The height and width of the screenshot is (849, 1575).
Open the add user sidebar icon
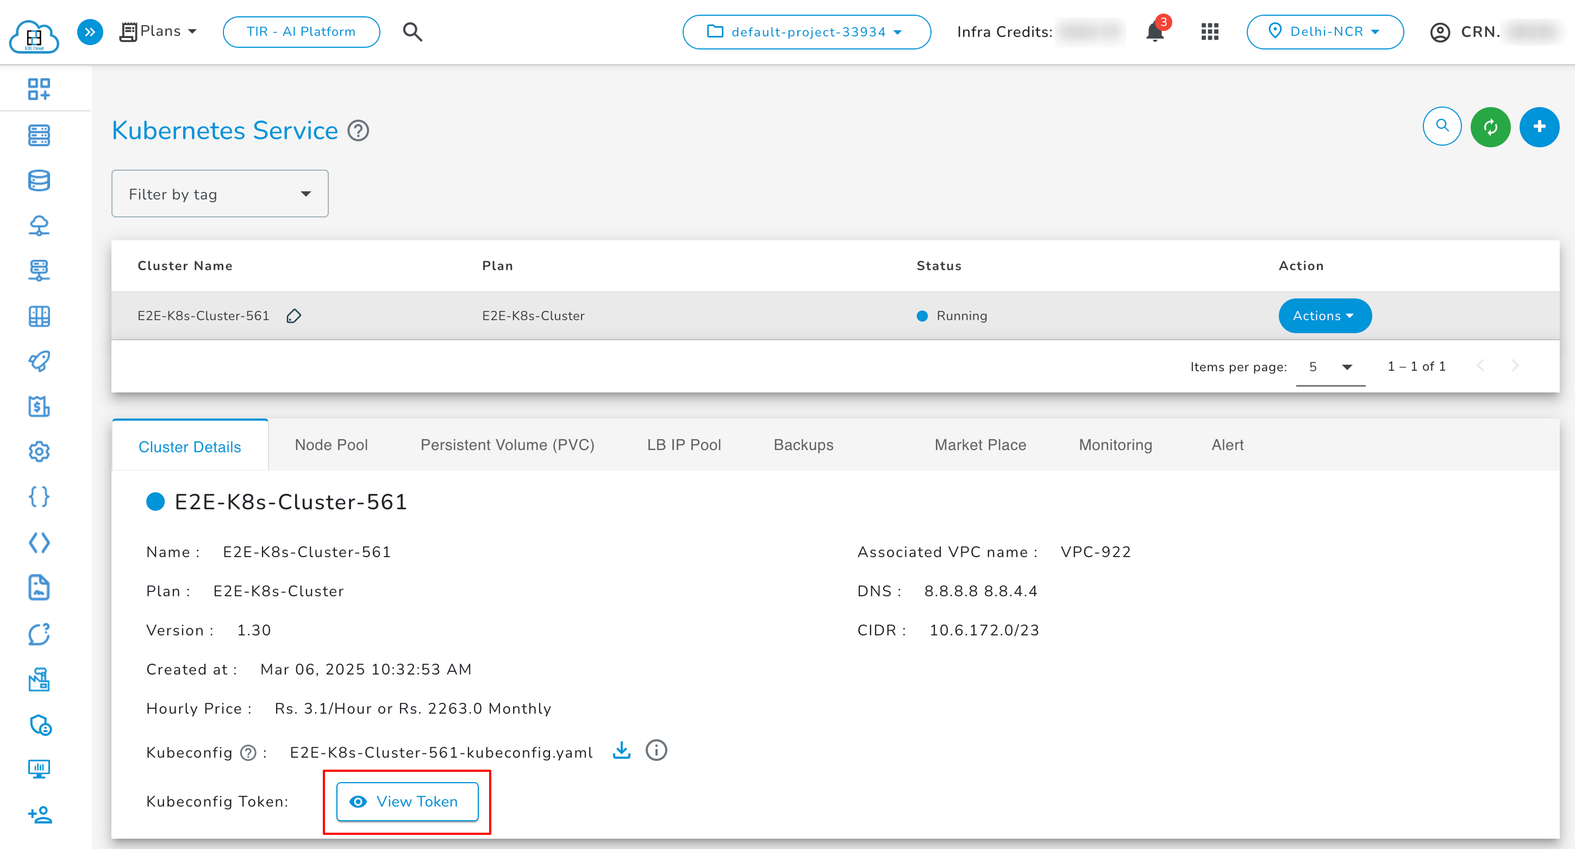(40, 815)
